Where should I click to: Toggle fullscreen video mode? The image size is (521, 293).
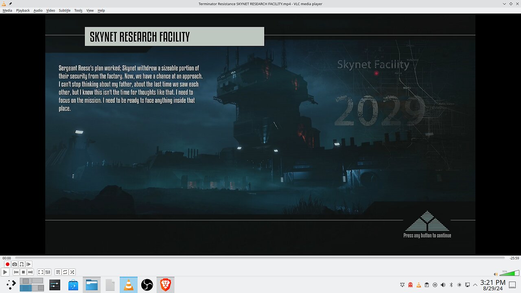pos(41,272)
